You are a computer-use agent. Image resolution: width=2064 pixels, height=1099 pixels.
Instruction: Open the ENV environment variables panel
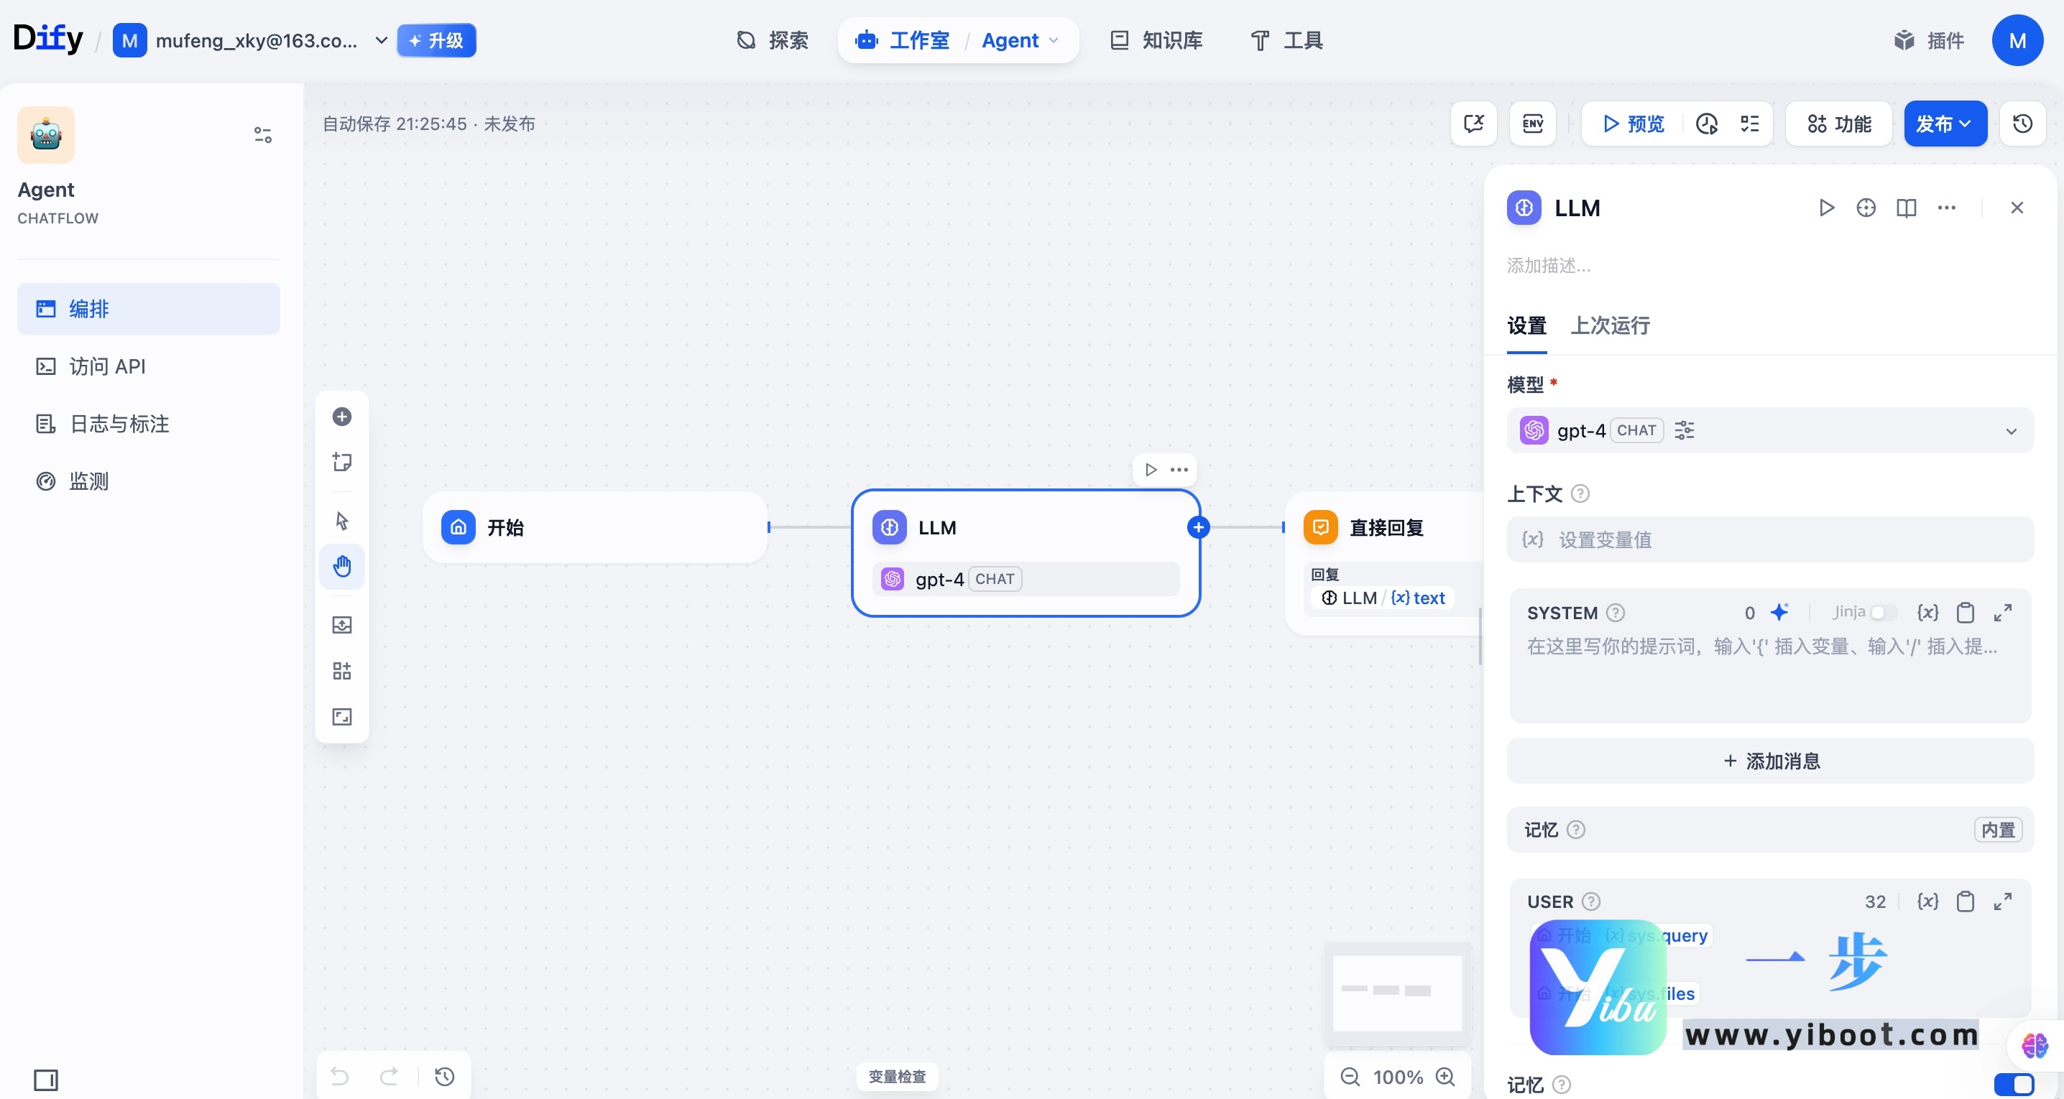pyautogui.click(x=1531, y=124)
